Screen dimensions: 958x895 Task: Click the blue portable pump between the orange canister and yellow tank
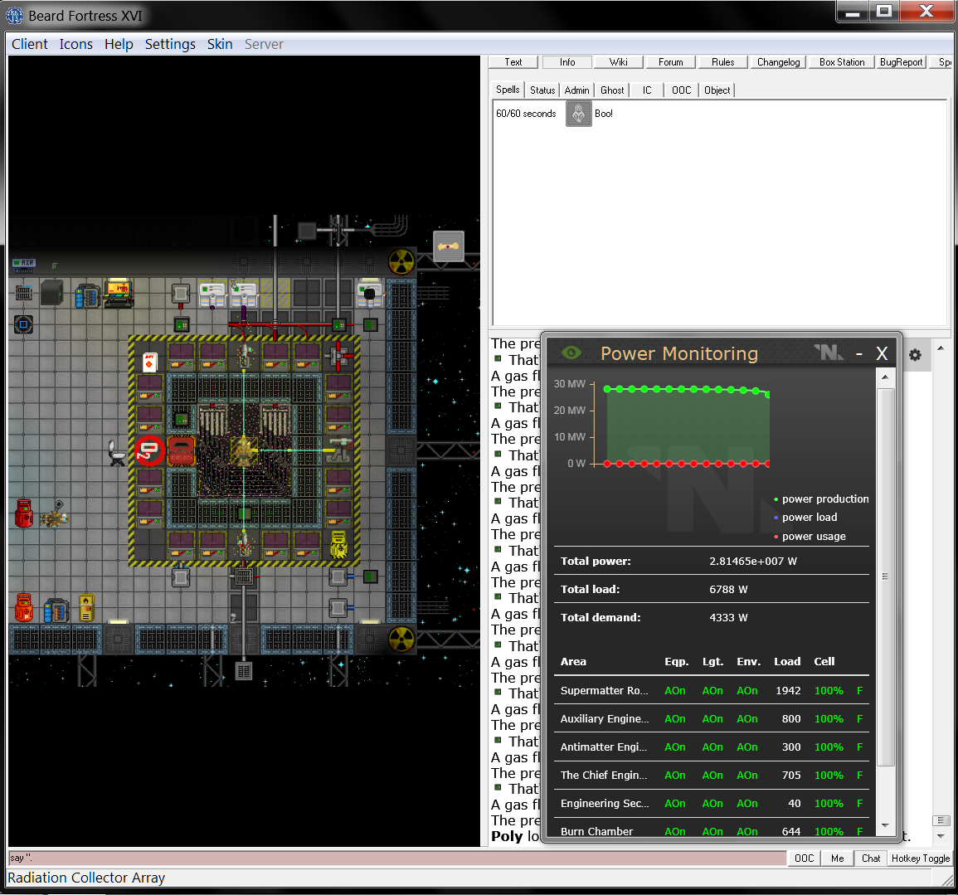[56, 610]
